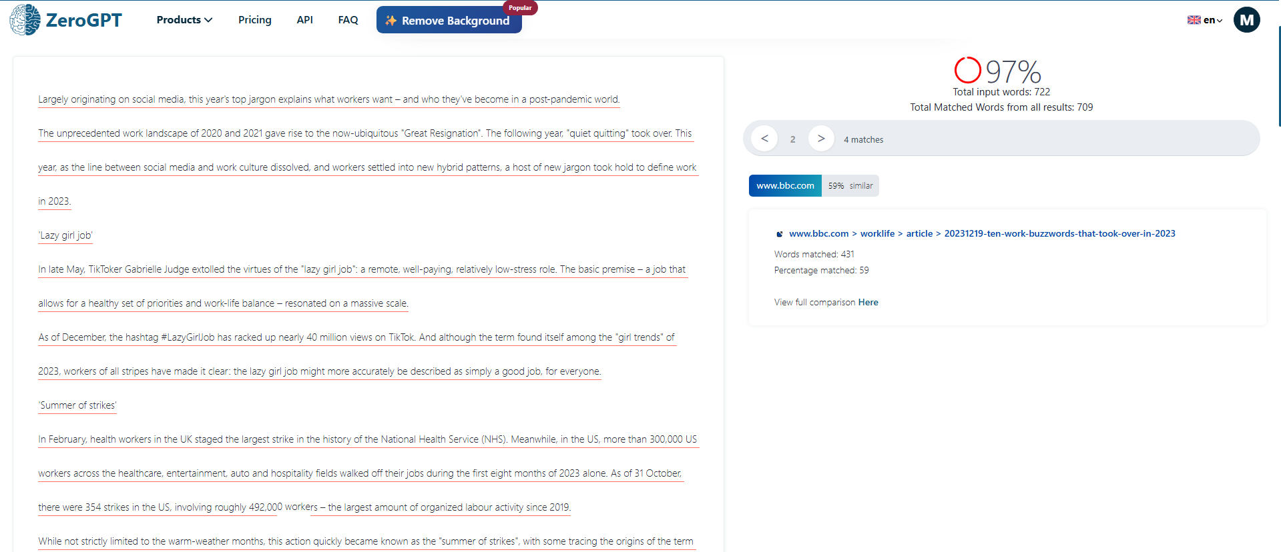Open the ten-work-buzzwords article link
Viewport: 1281px width, 552px height.
coord(1059,234)
